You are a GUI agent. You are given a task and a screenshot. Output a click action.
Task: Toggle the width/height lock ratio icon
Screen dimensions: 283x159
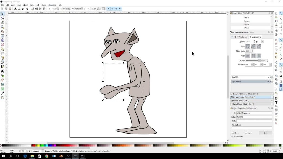pos(85,9)
